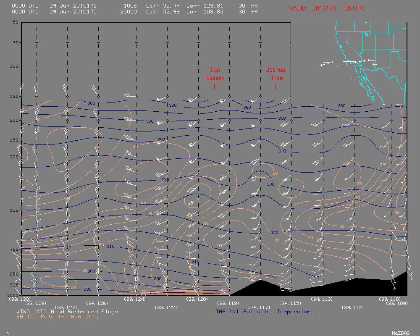This screenshot has height=336, width=420.
Task: Click the 'Lon= 108.83' header value
Action: [205, 11]
